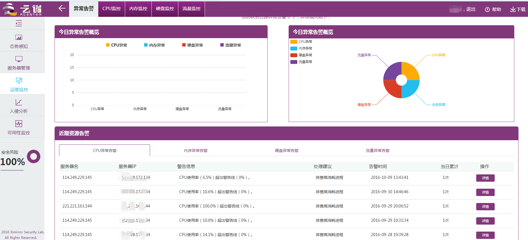Screen dimensions: 528x240
Task: Open 运维监控 icon
Action: click(x=19, y=80)
